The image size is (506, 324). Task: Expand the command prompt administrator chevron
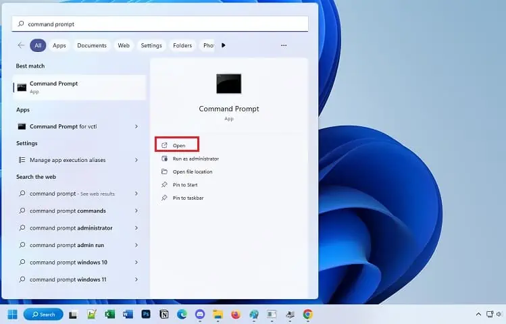coord(136,228)
